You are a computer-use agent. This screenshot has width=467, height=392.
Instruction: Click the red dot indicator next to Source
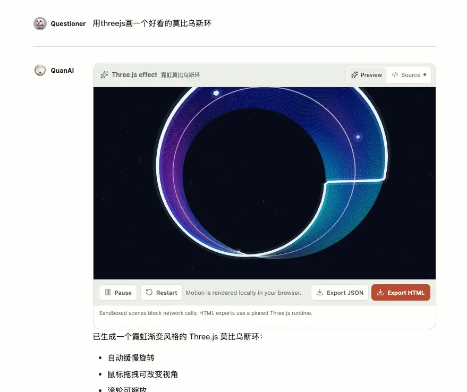424,75
